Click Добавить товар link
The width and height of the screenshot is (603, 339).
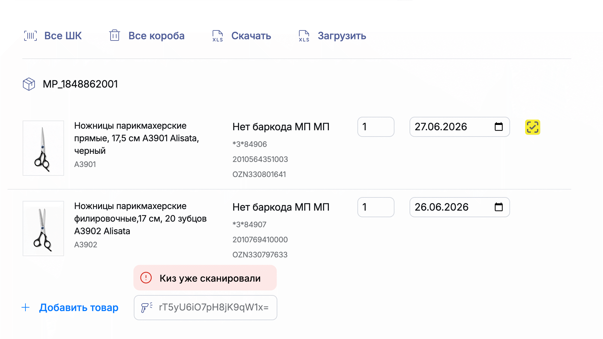tap(79, 307)
